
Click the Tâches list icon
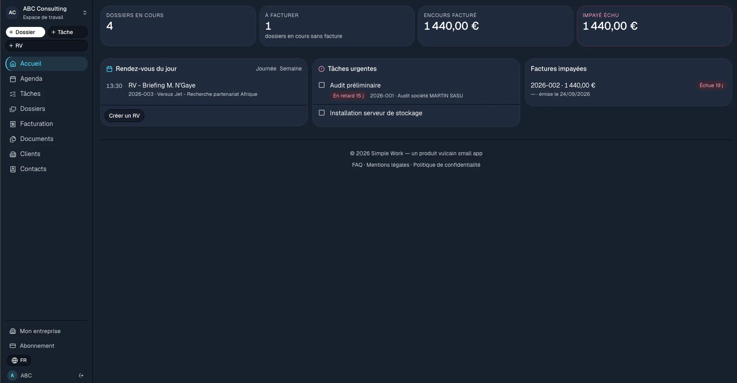[13, 94]
